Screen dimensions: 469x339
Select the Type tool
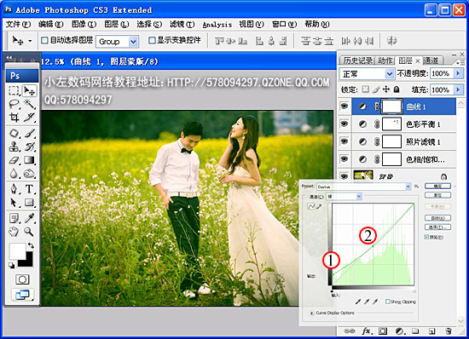(x=29, y=189)
